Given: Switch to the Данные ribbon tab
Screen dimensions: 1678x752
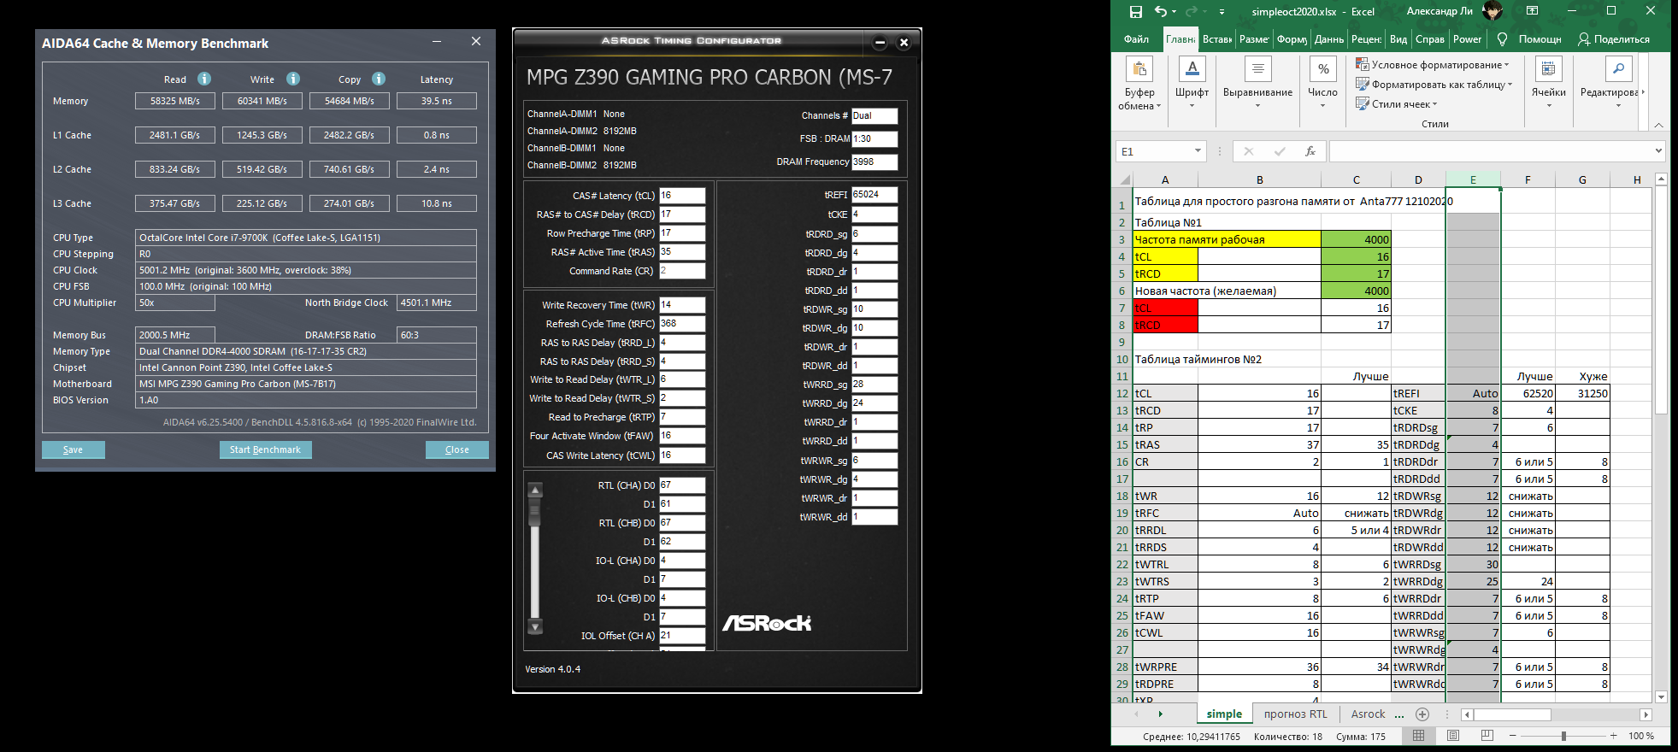Looking at the screenshot, I should pos(1329,39).
